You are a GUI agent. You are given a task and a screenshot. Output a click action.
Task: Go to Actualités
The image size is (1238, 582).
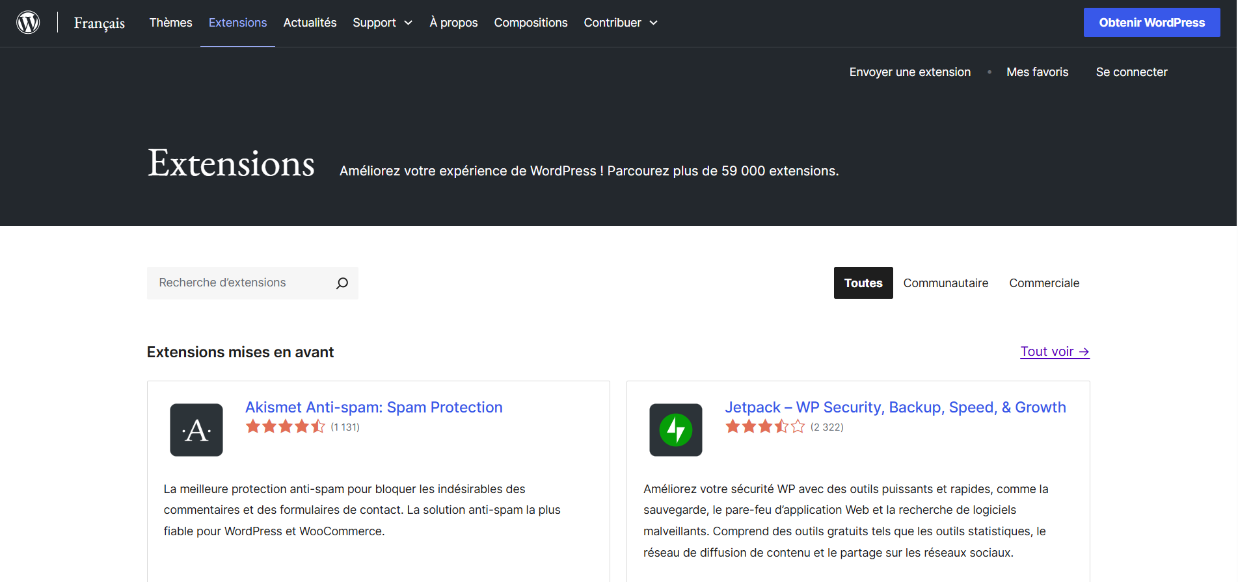pos(310,23)
